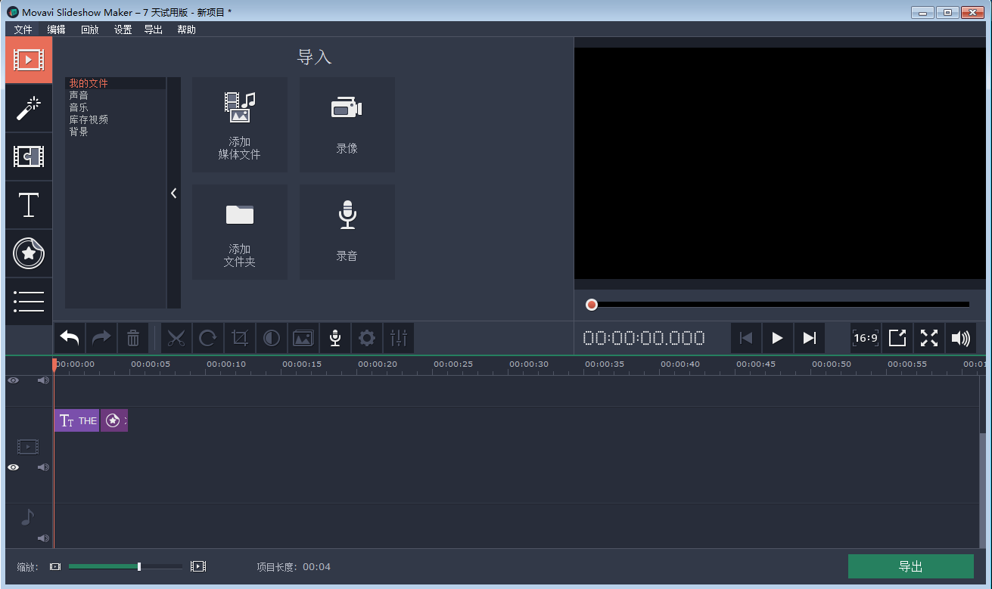
Task: Select the THE title clip on timeline
Action: click(76, 420)
